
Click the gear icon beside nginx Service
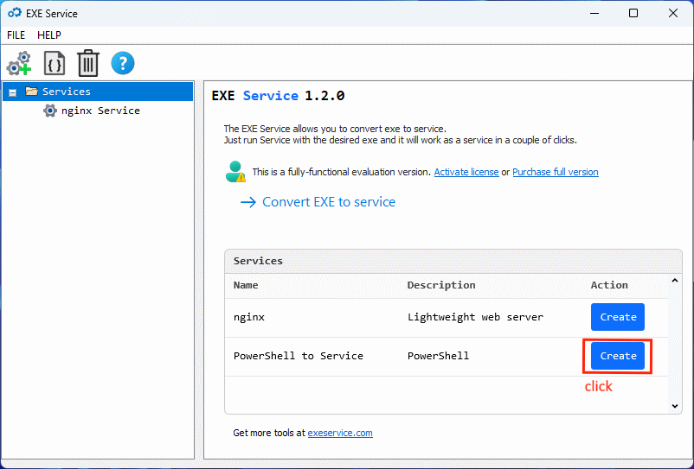(x=50, y=111)
